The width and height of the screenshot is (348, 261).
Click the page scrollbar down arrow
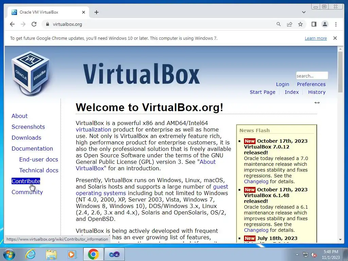pyautogui.click(x=340, y=240)
